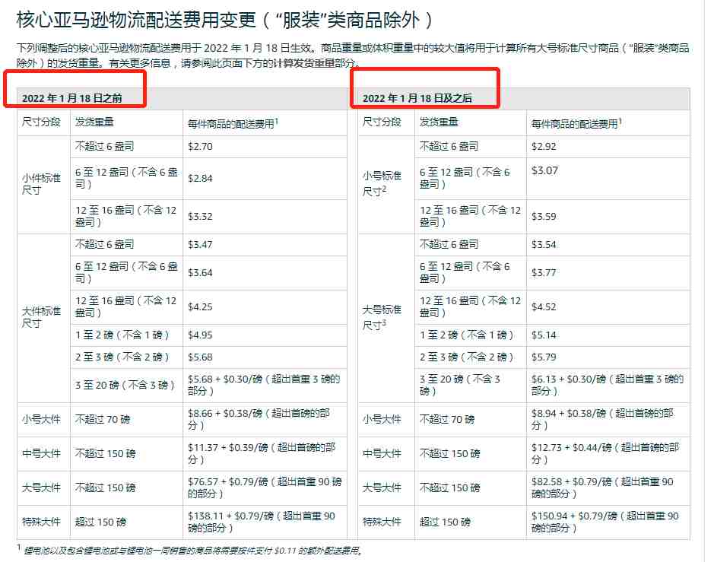Select the "$3.47" fee value
This screenshot has height=562, width=714.
pyautogui.click(x=200, y=245)
